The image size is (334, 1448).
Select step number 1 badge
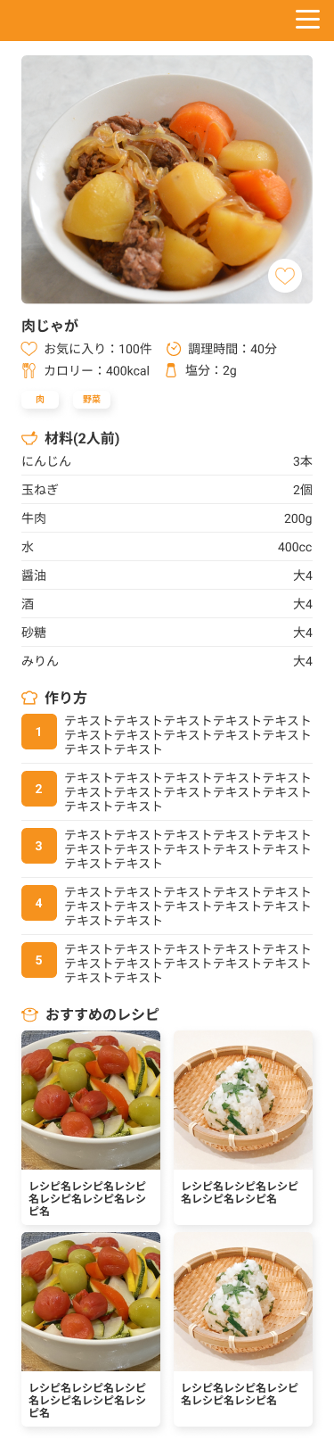(39, 732)
